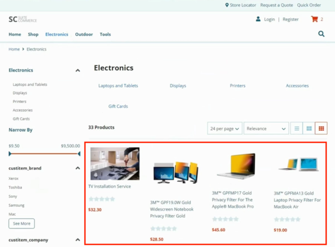Open the Electronics navigation tab
This screenshot has width=335, height=247.
point(57,34)
